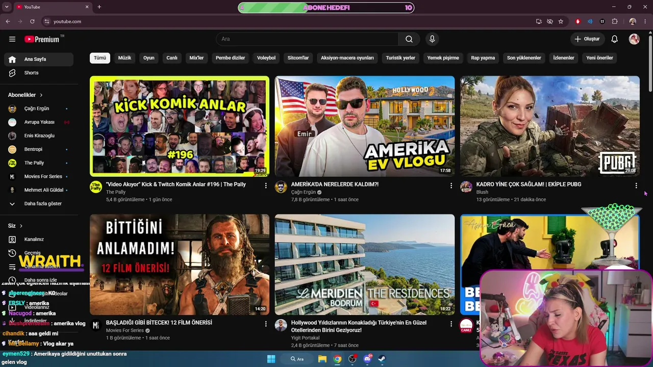Expand the Abonelikler section
This screenshot has height=367, width=653.
coord(26,95)
